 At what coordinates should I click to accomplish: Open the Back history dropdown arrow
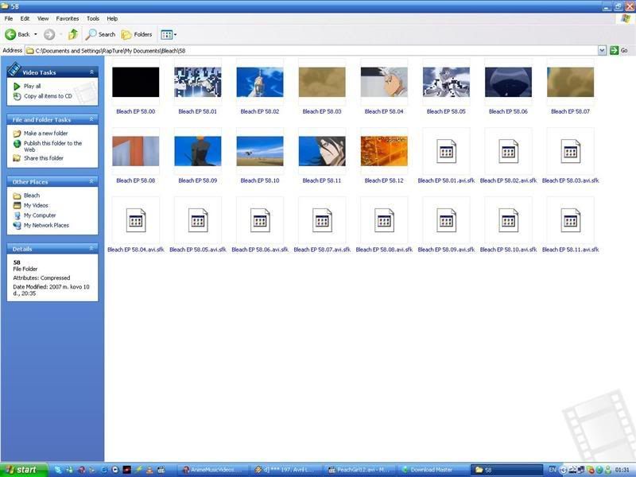[36, 34]
